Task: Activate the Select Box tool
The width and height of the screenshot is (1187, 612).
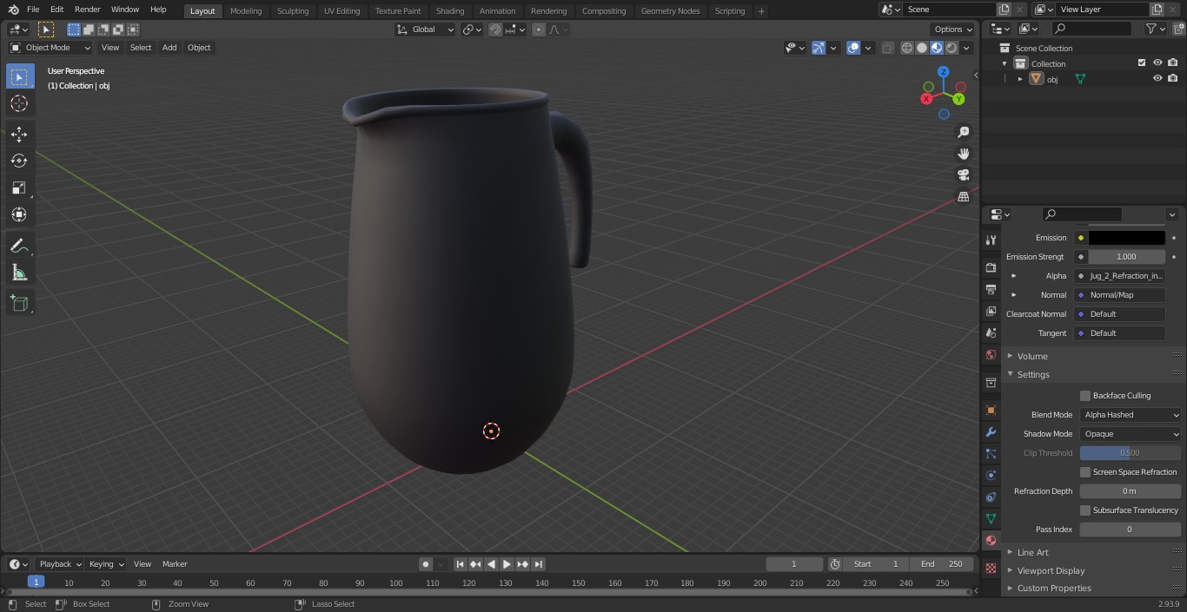Action: 19,76
